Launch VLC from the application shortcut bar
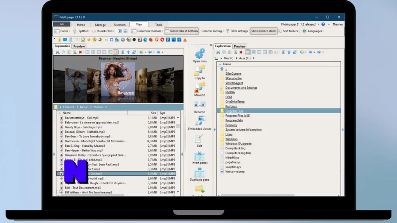The height and width of the screenshot is (223, 397). (x=185, y=40)
